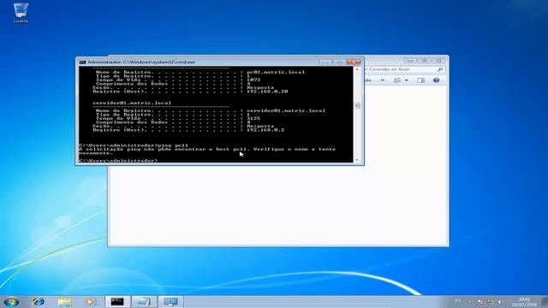The image size is (548, 308).
Task: Show hidden tray icons arrow
Action: click(x=470, y=302)
